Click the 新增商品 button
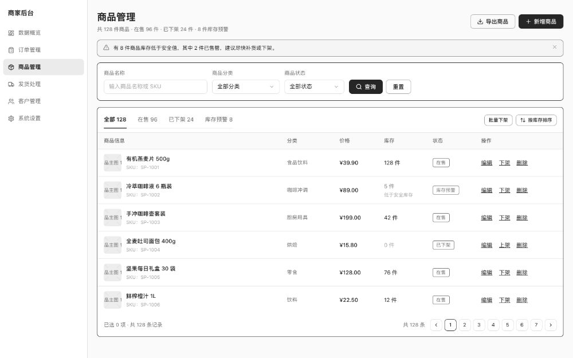Image resolution: width=573 pixels, height=358 pixels. [x=541, y=22]
